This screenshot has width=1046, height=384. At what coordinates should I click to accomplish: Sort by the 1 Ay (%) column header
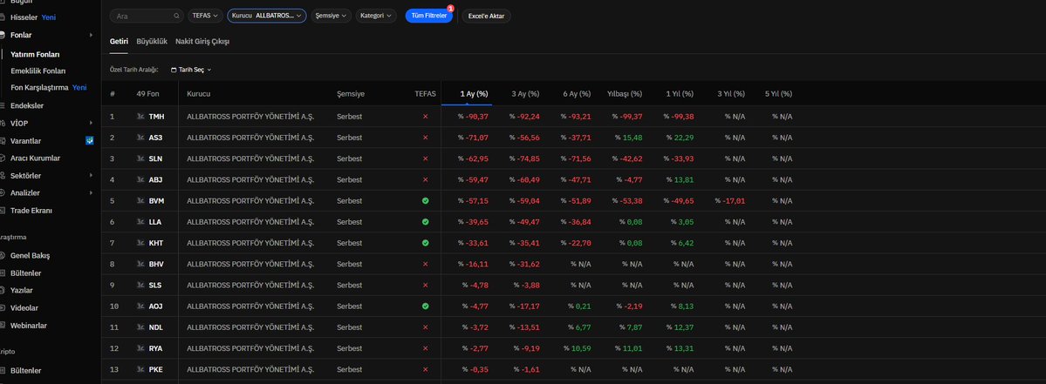pyautogui.click(x=475, y=94)
